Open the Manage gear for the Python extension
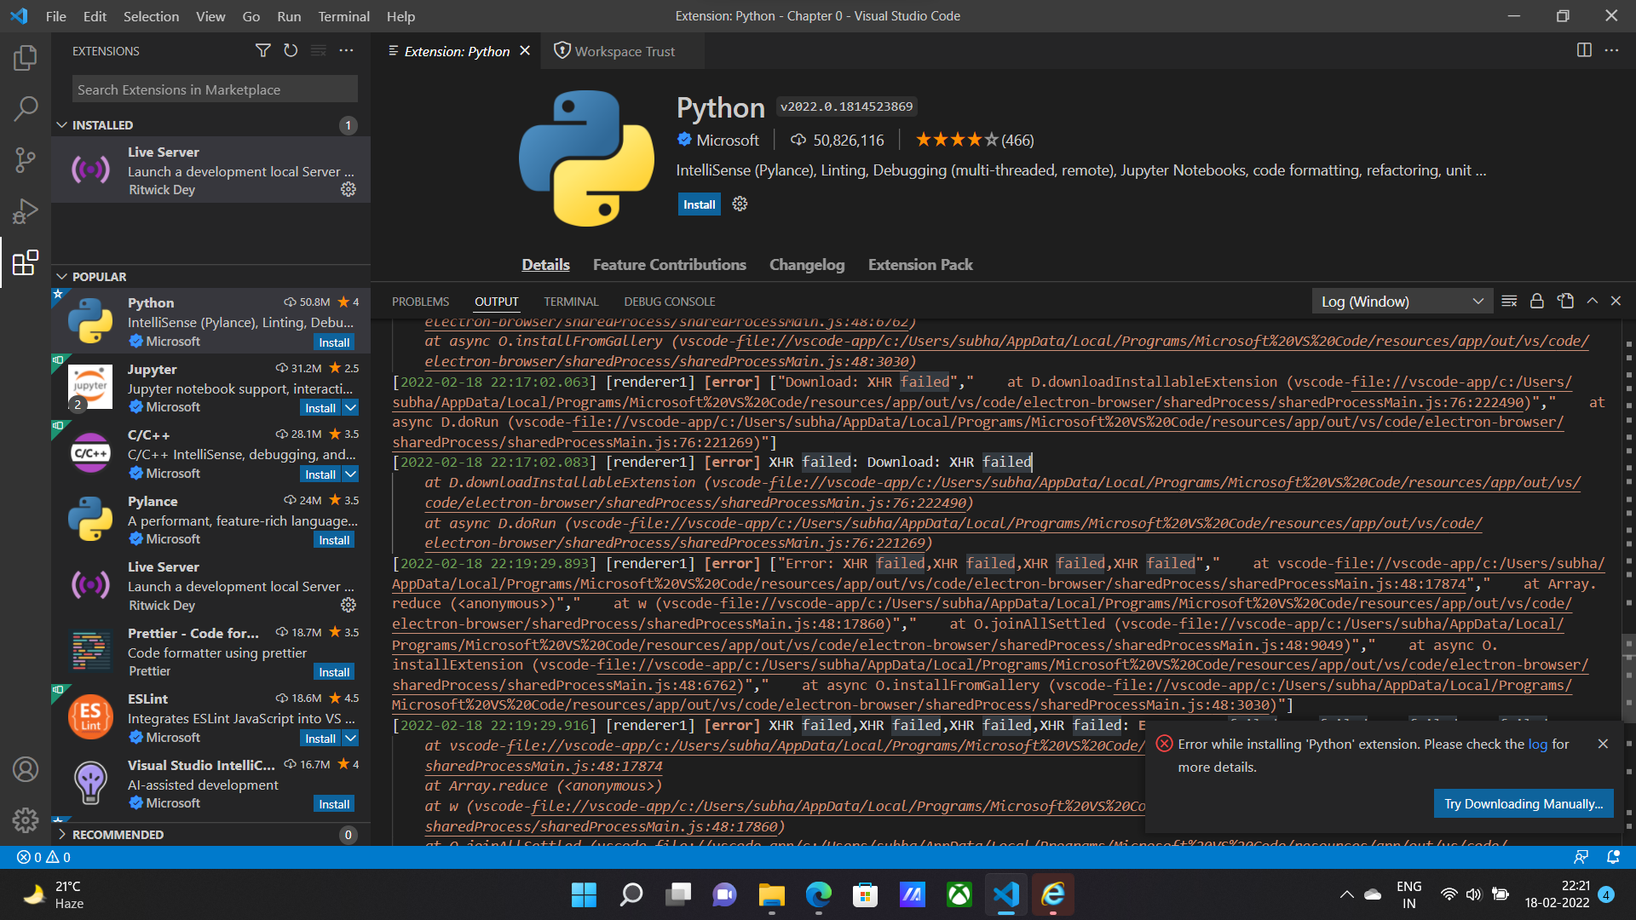The image size is (1636, 920). click(739, 204)
